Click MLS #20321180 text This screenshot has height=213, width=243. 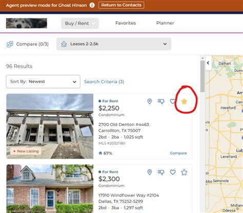click(112, 143)
